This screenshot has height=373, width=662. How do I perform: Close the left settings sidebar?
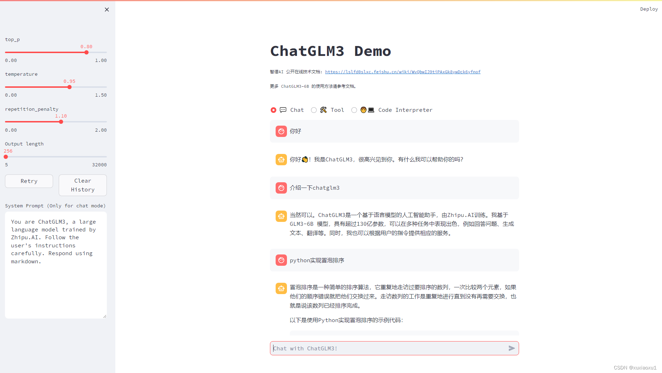(107, 9)
